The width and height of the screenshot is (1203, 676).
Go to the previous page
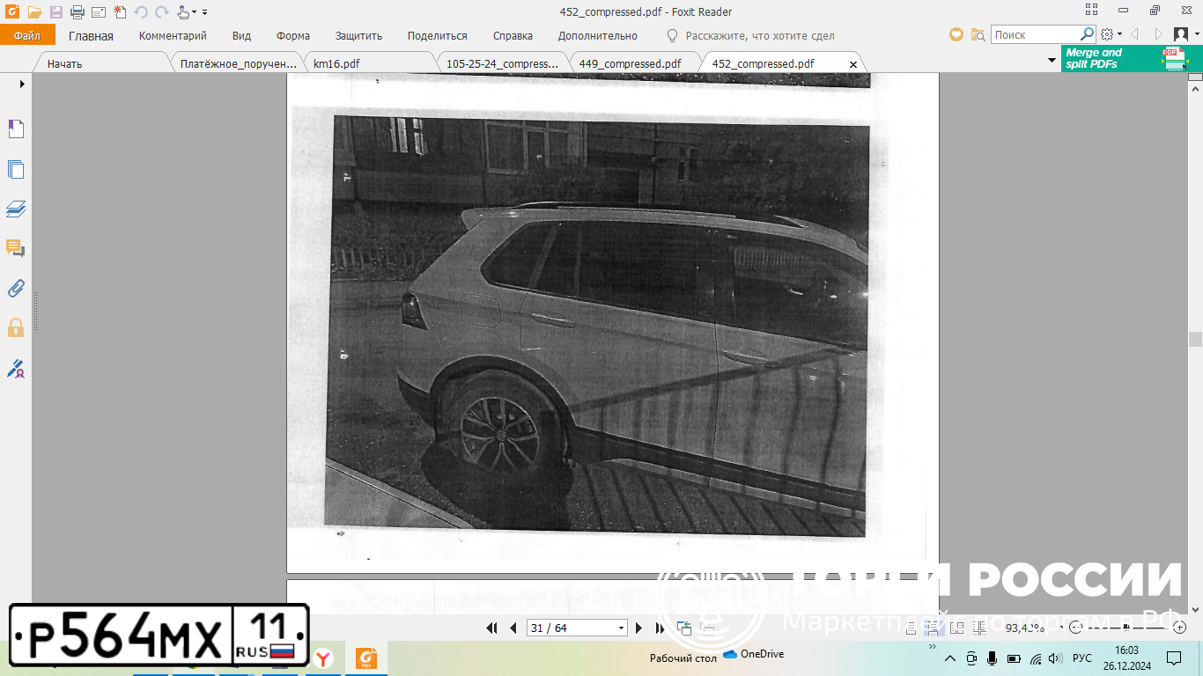(x=513, y=628)
